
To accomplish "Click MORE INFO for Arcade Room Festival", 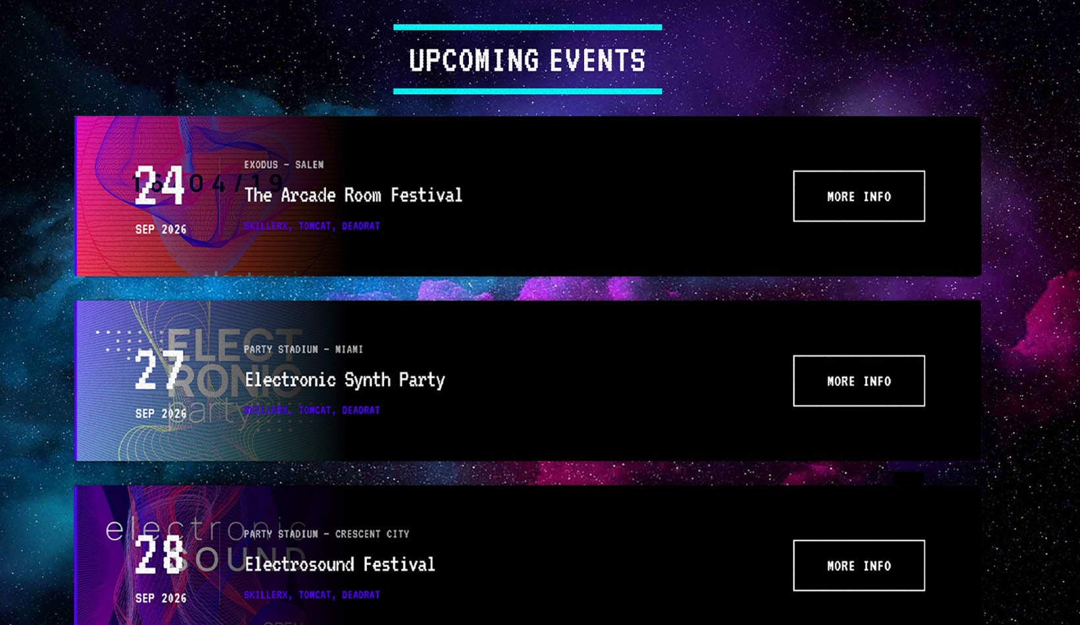I will (x=859, y=196).
